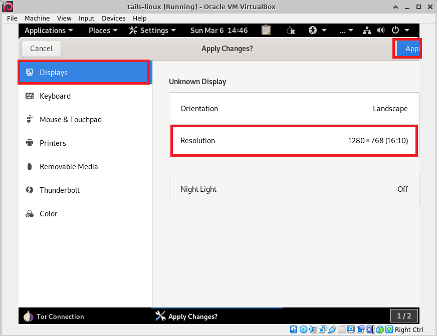The width and height of the screenshot is (437, 336).
Task: Click the 1 / 2 workspace switcher
Action: 404,315
